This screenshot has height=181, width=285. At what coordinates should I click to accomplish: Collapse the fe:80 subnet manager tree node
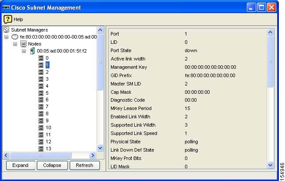tap(7, 37)
